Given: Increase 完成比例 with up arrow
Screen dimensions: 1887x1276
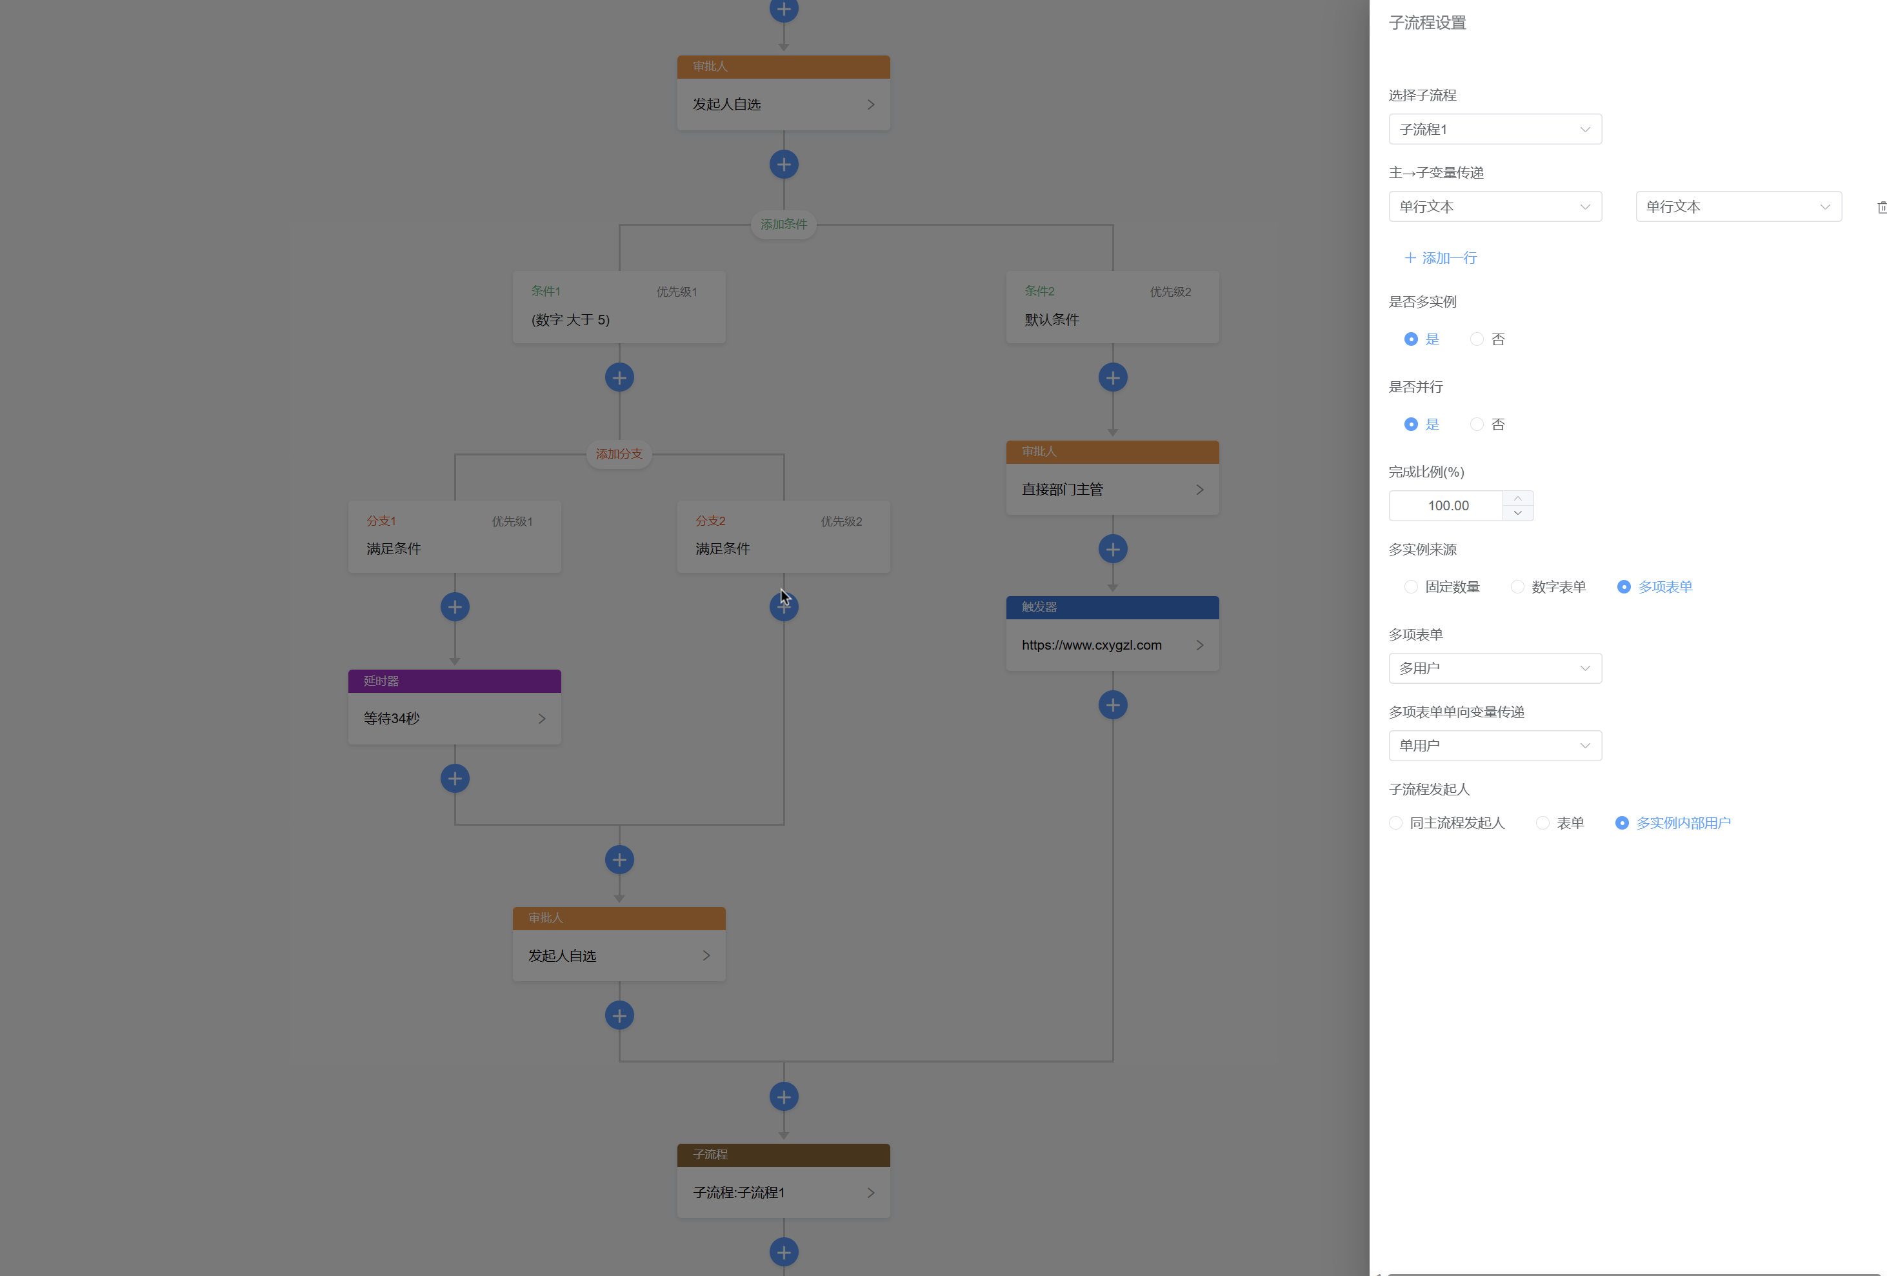Looking at the screenshot, I should click(1517, 499).
